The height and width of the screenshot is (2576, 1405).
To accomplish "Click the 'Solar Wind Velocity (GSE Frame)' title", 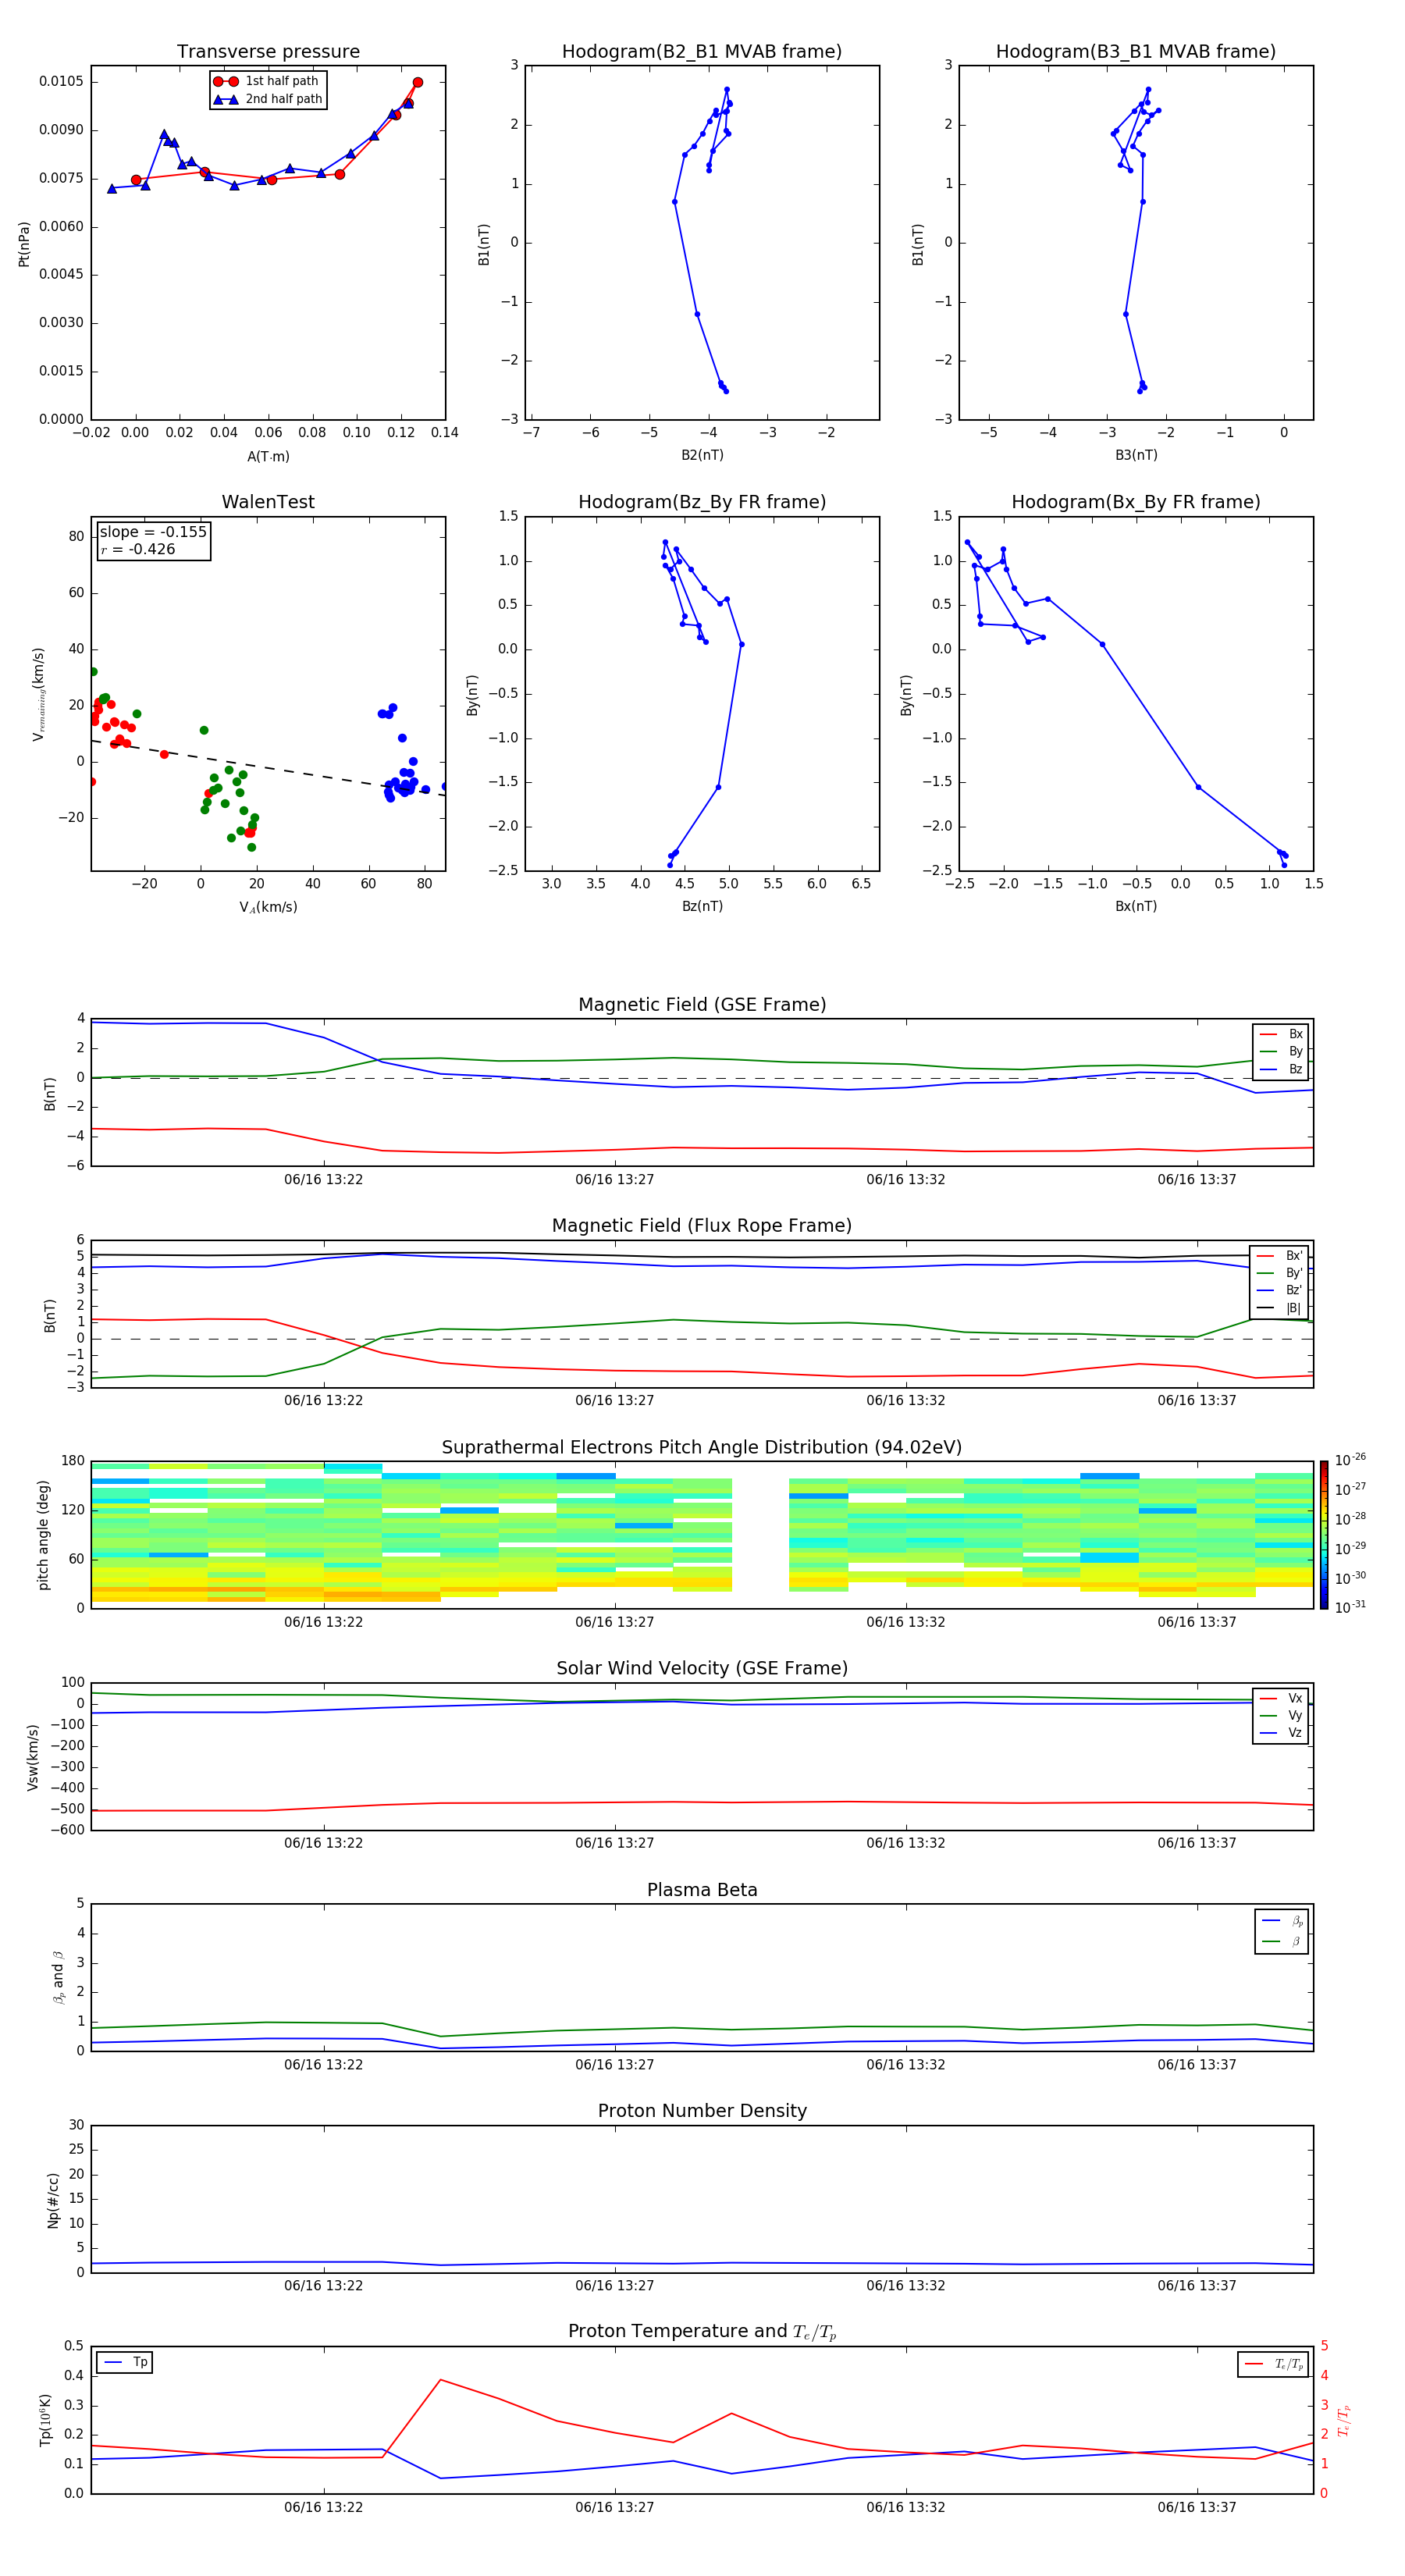I will pyautogui.click(x=702, y=1668).
